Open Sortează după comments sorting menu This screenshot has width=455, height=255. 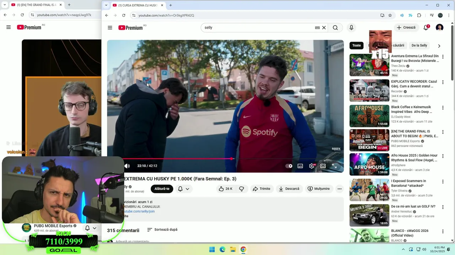click(162, 229)
